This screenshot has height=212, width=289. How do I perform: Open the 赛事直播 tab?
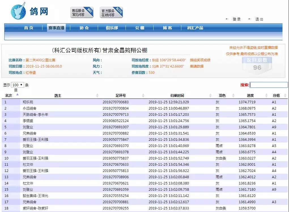click(56, 28)
